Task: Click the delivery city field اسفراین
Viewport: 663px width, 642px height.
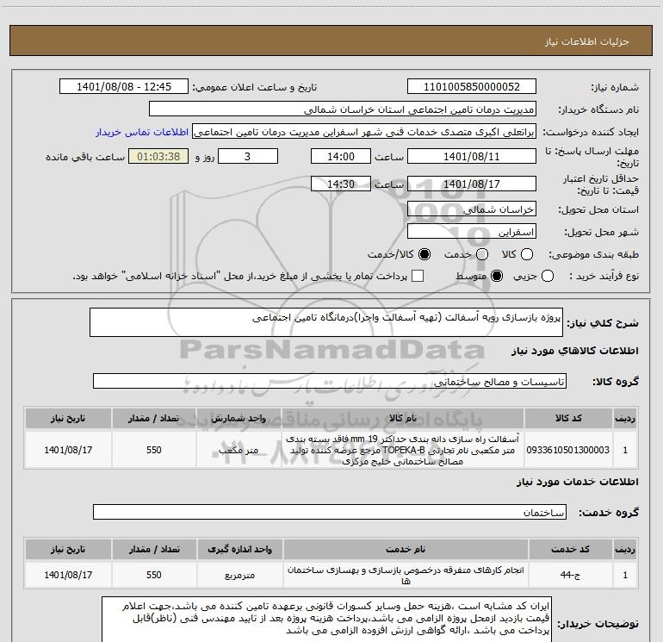Action: coord(472,232)
